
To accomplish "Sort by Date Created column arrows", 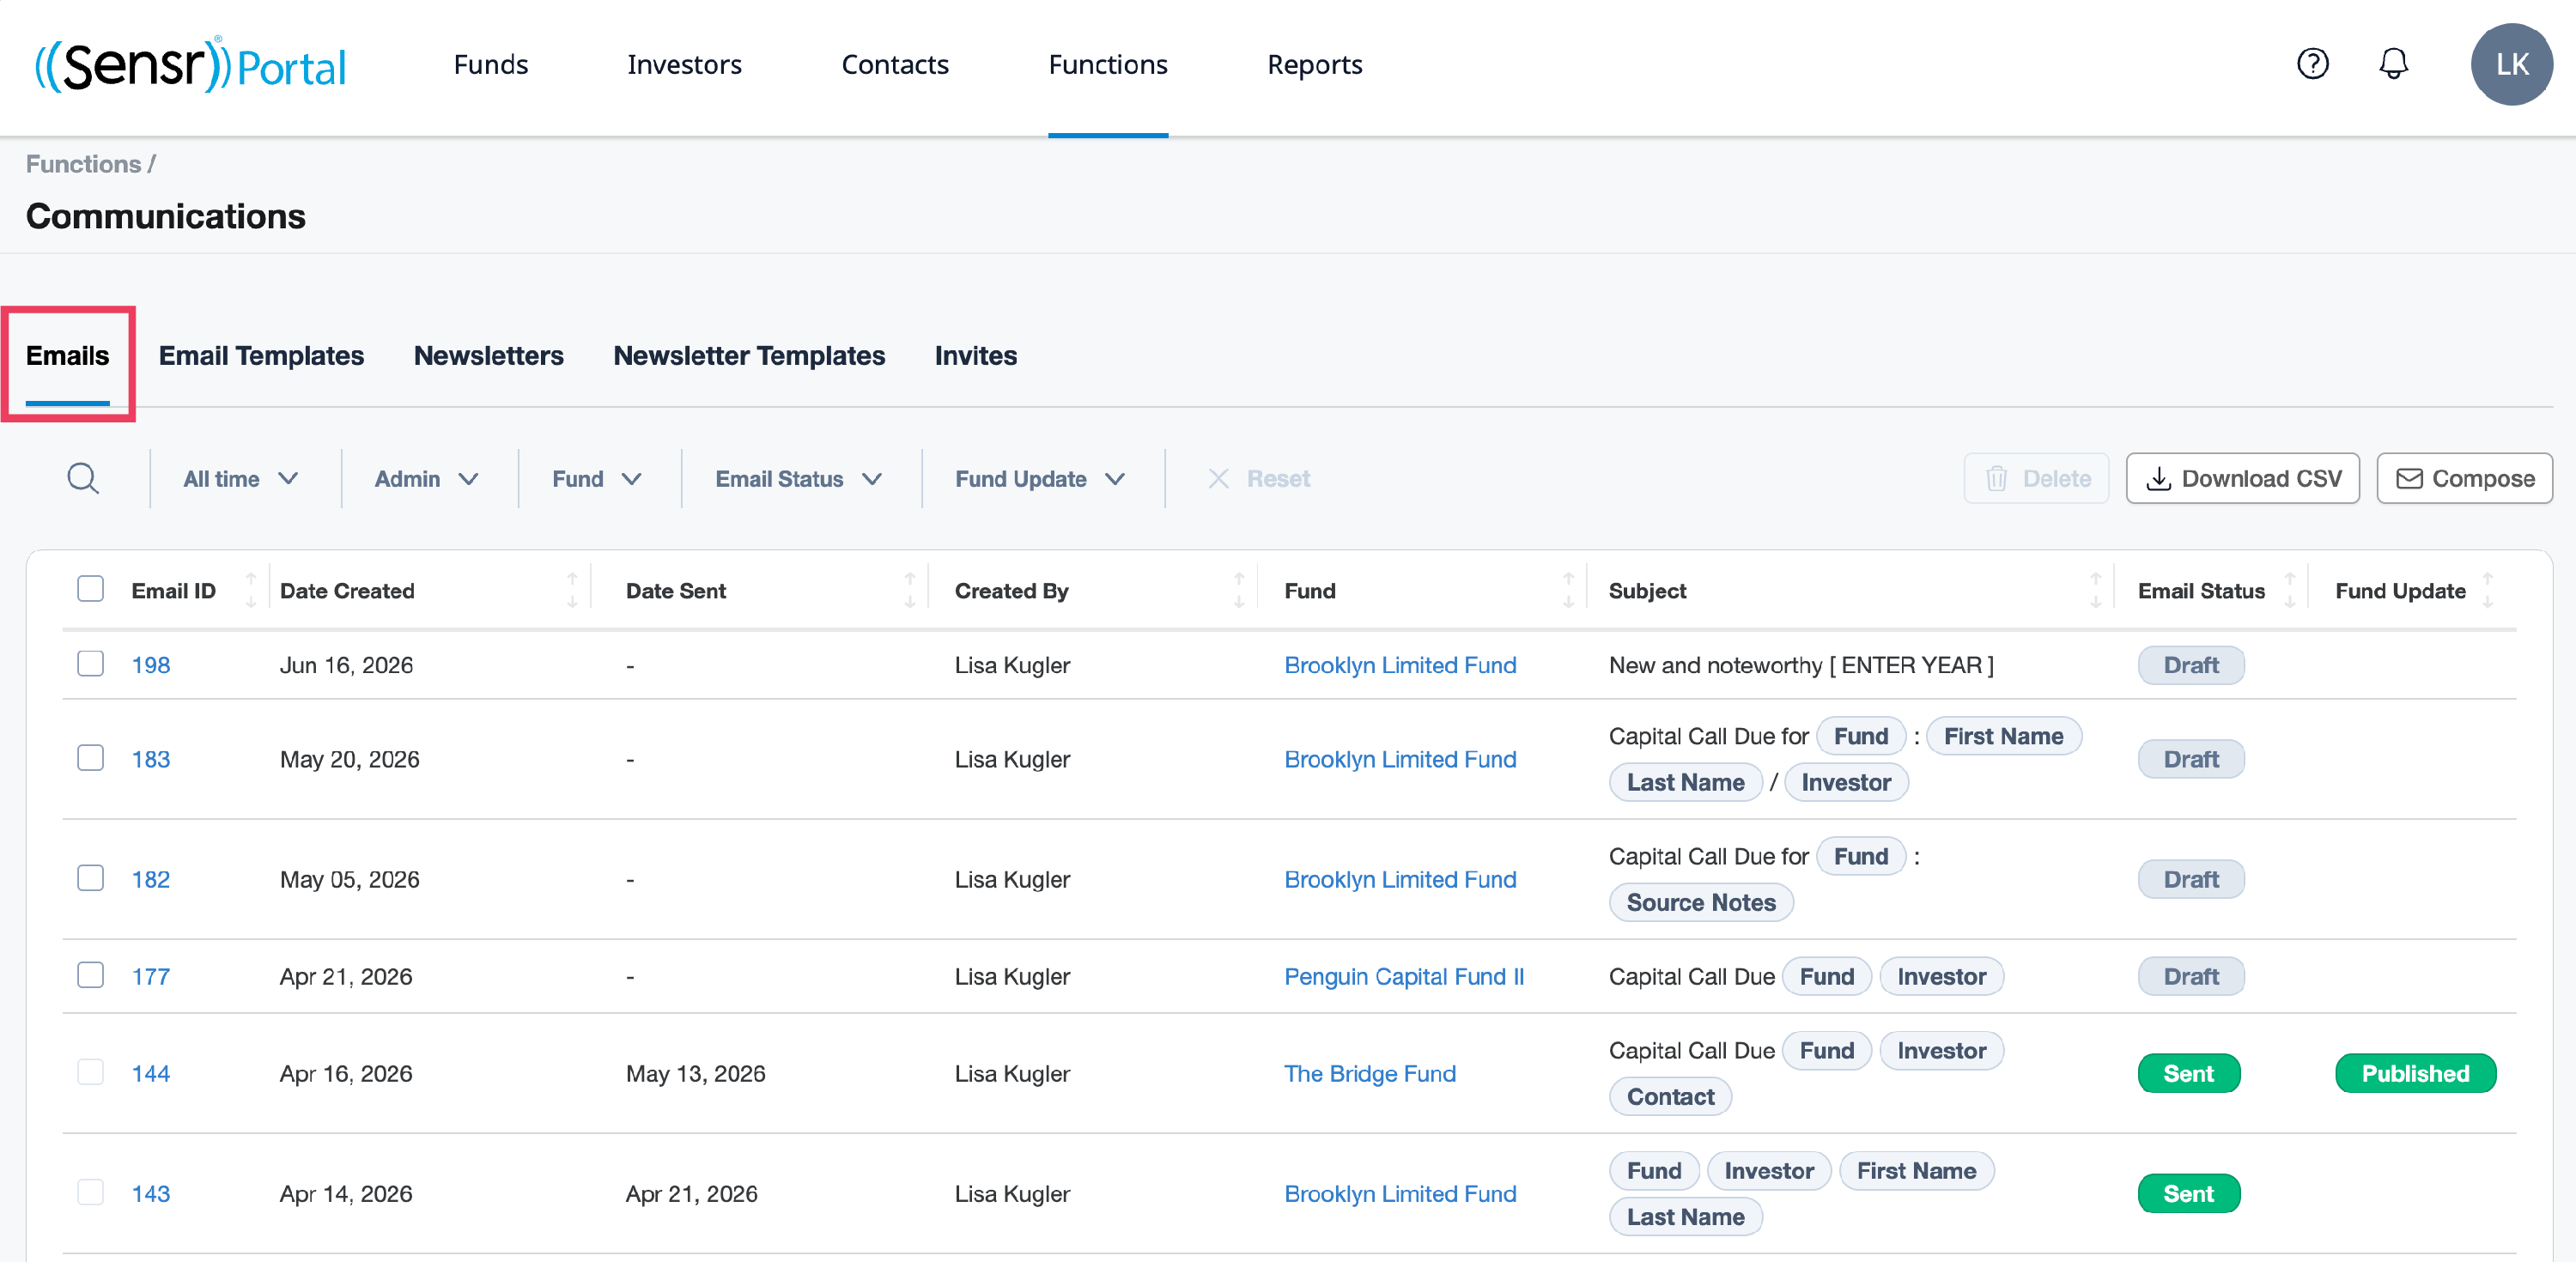I will [572, 590].
